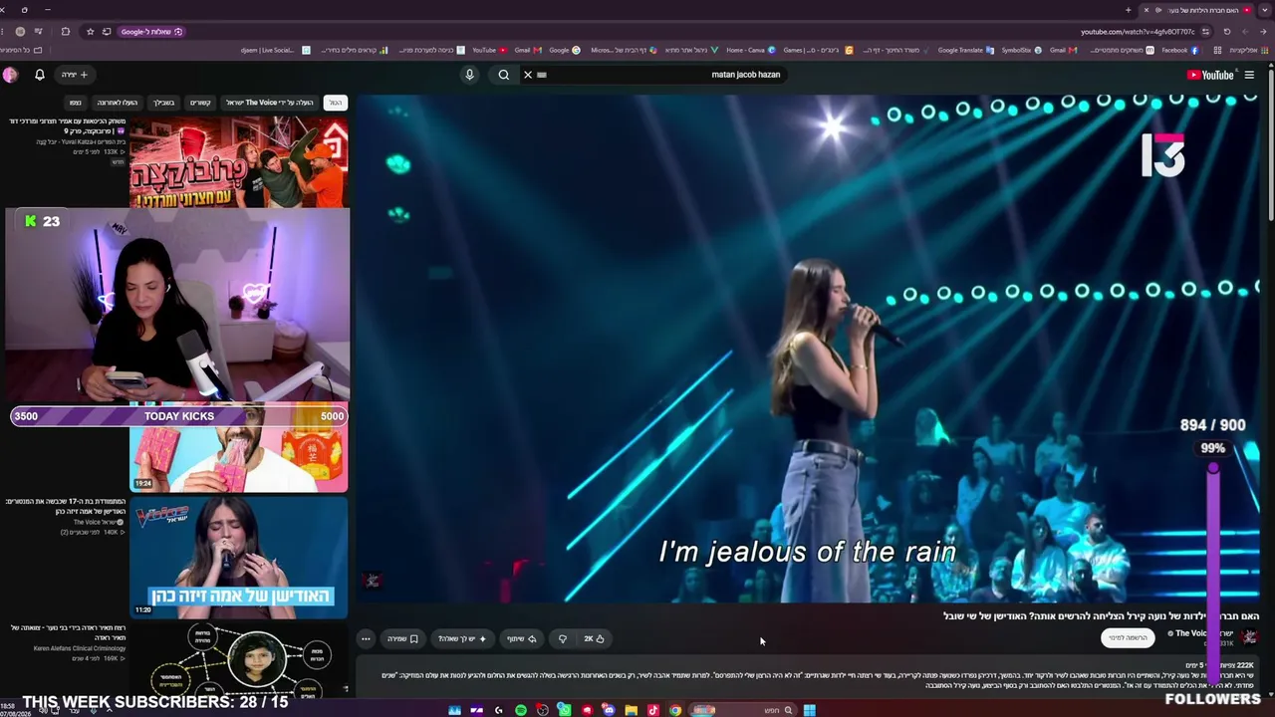
Task: Open the Windows Start button
Action: point(810,710)
